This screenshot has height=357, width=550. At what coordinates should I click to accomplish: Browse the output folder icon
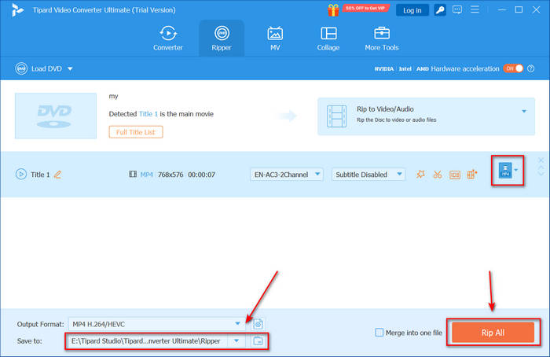point(258,340)
